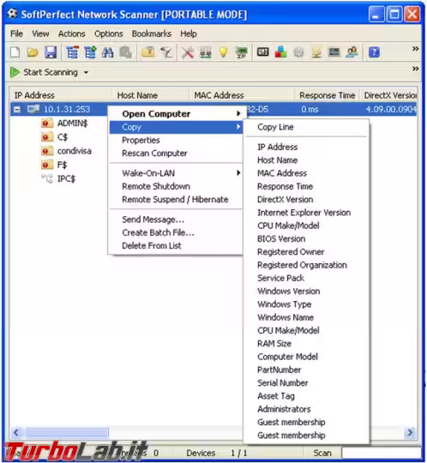Screen dimensions: 427x463
Task: Open the Start Scanning dropdown arrow
Action: coord(86,72)
